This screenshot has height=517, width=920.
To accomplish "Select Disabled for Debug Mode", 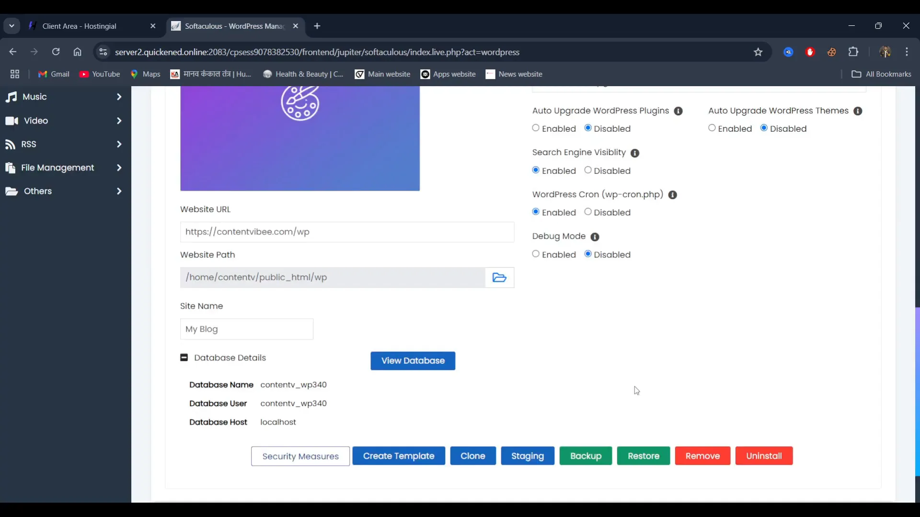I will [588, 254].
